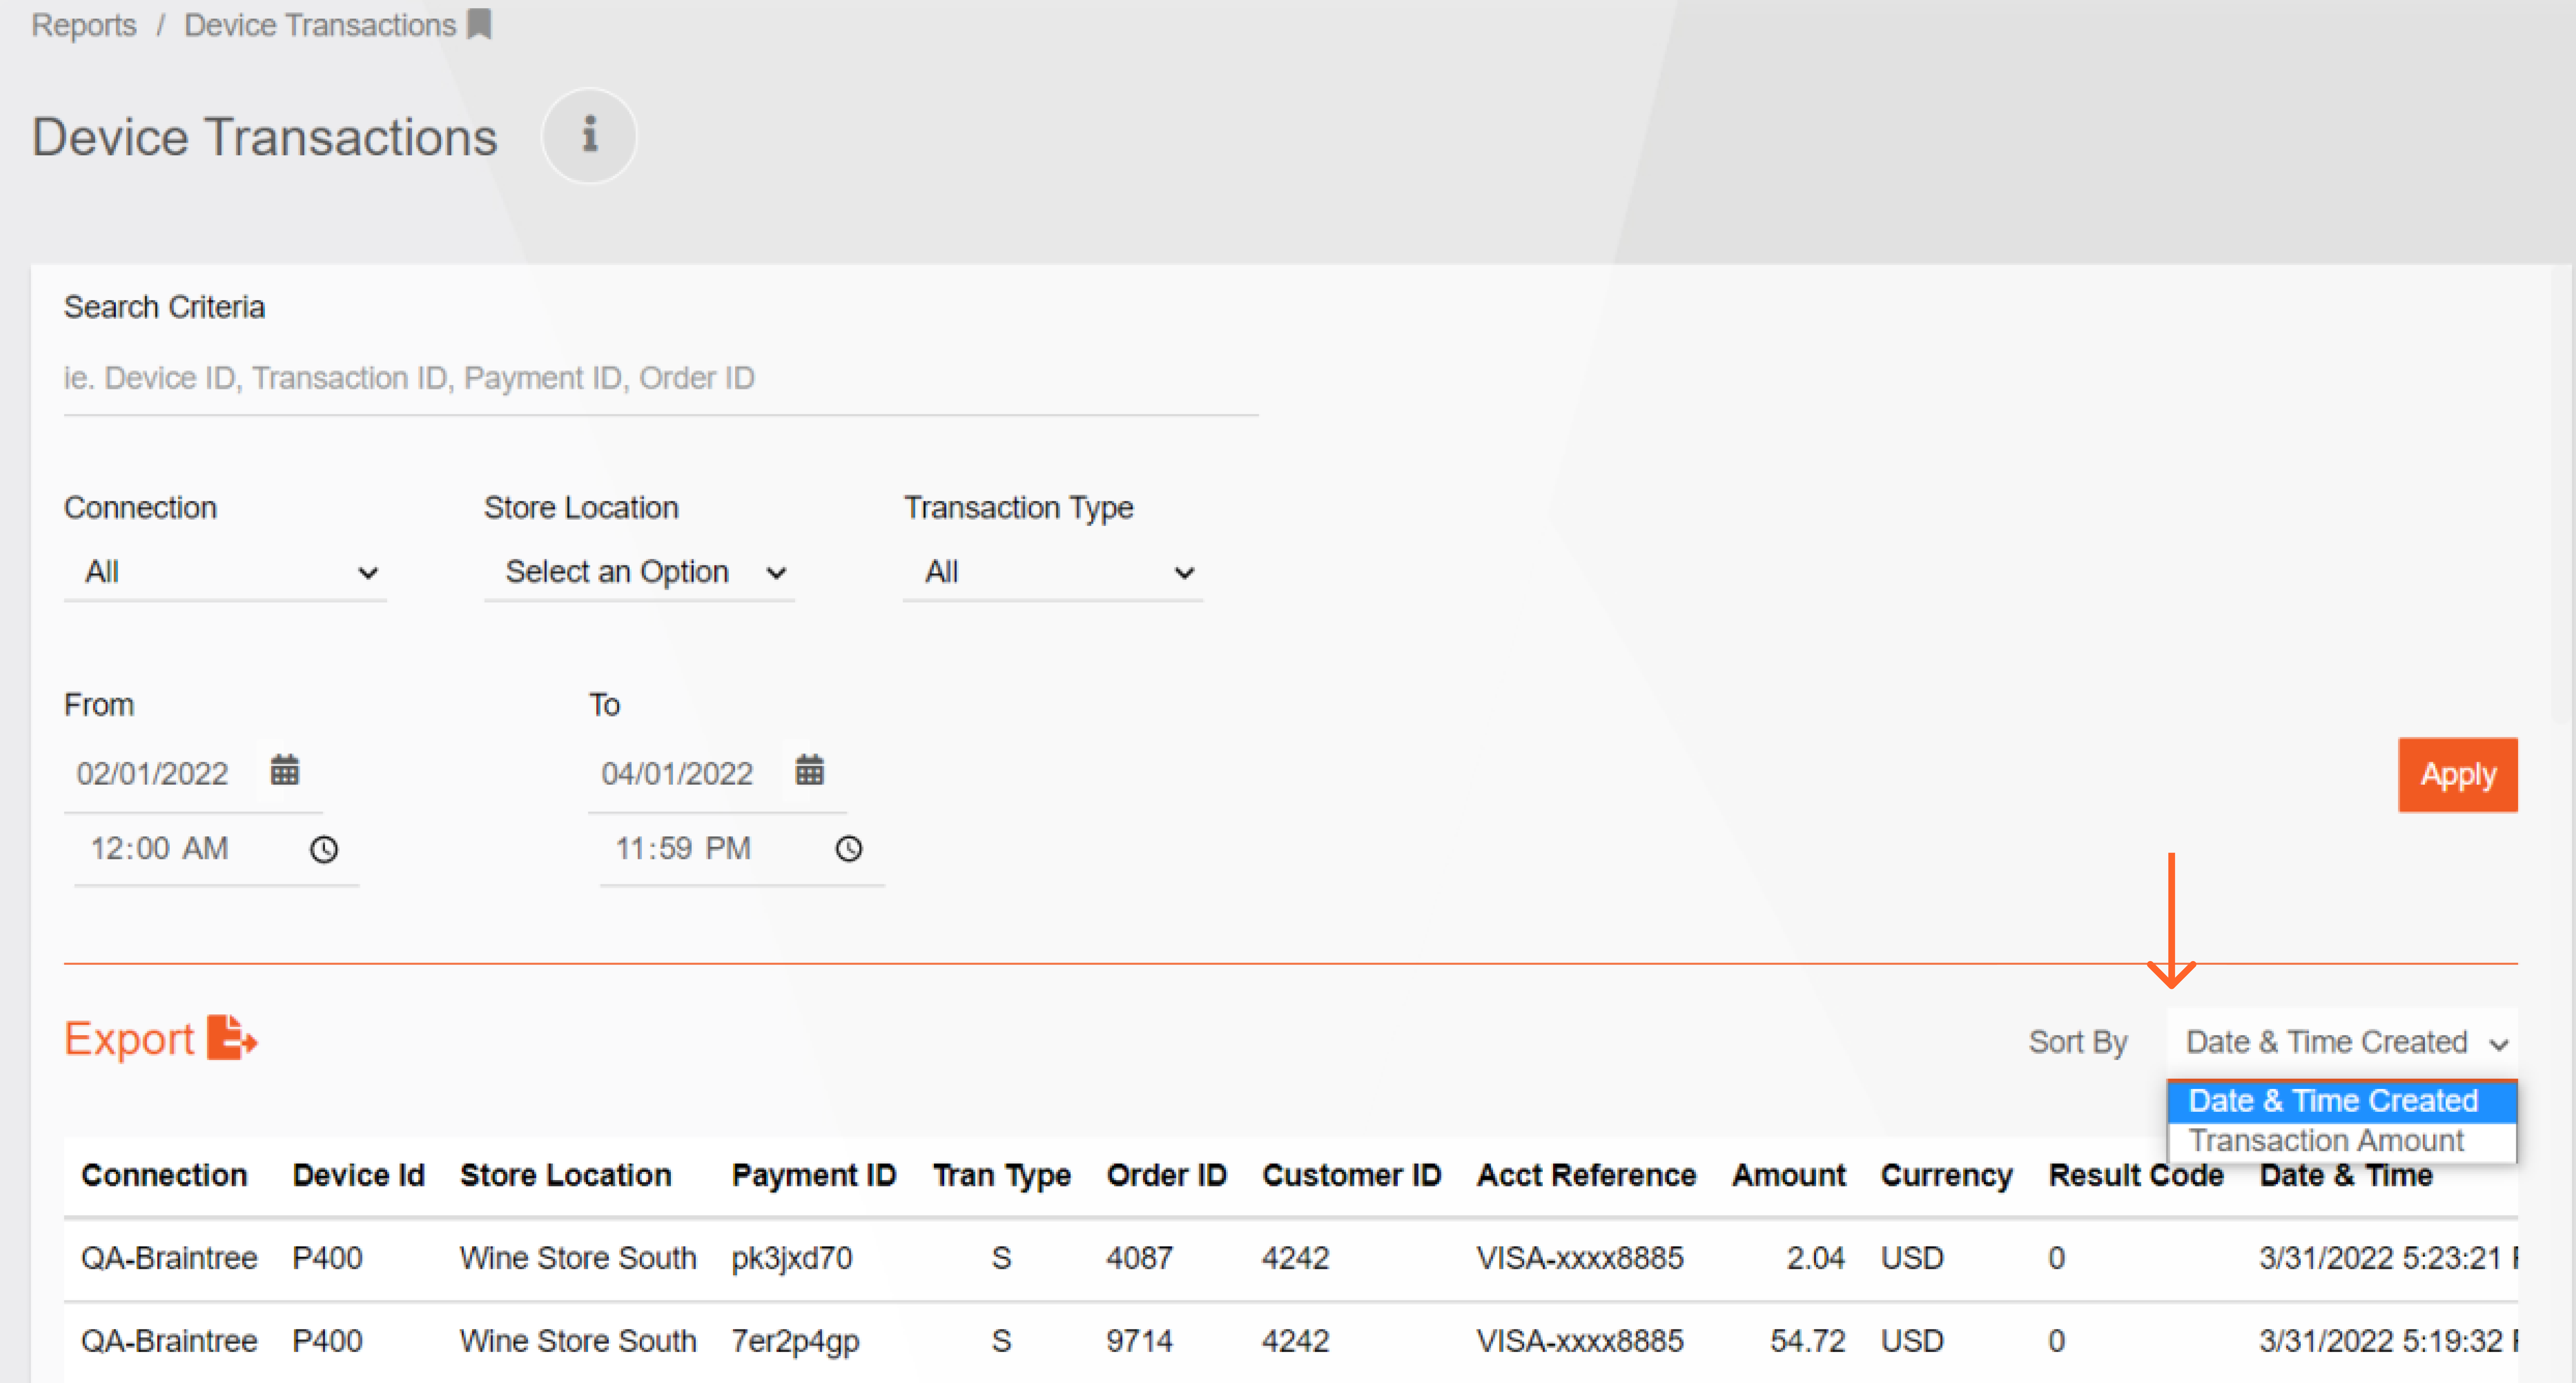Click the Sort By label
This screenshot has width=2576, height=1383.
2078,1043
